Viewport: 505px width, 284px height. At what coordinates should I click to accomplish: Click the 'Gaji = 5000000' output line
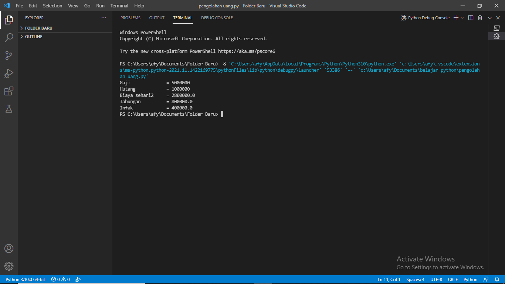click(x=155, y=83)
